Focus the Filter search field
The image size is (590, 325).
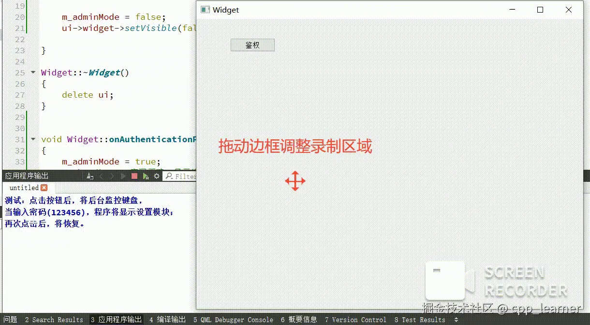(x=180, y=177)
